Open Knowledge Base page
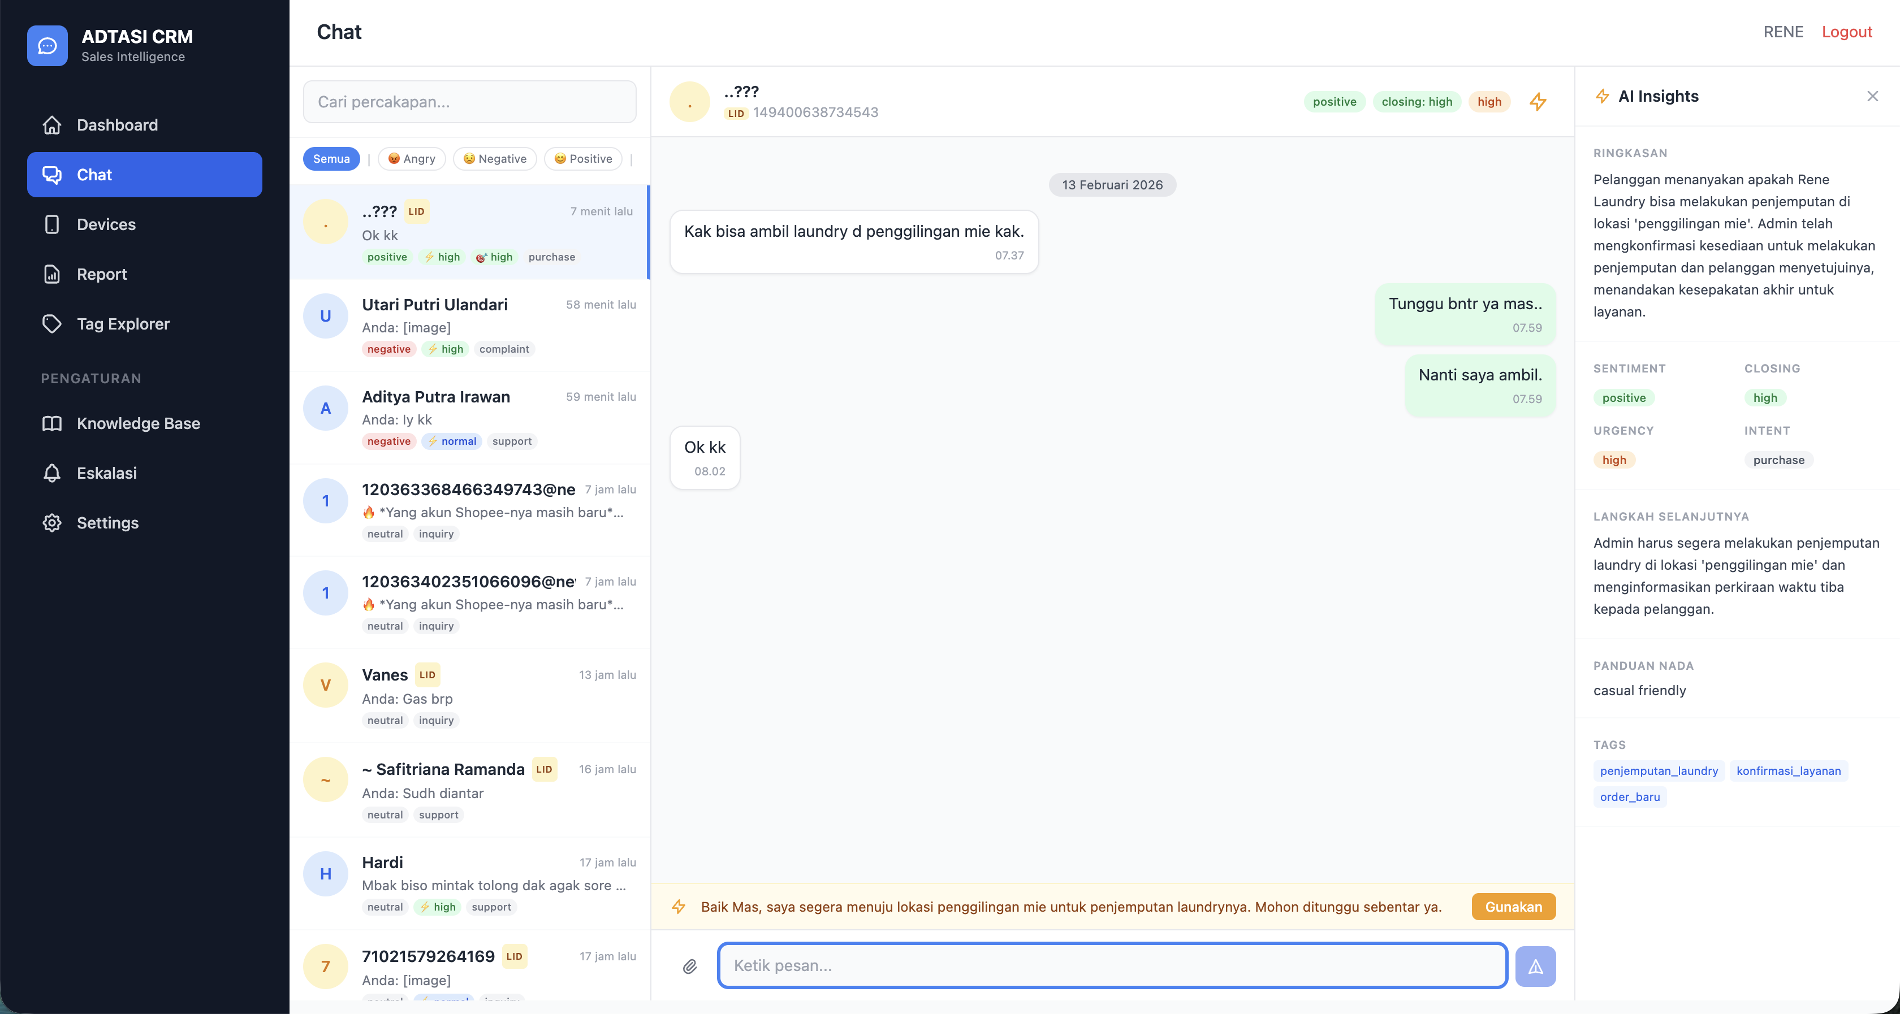1900x1014 pixels. coord(139,423)
